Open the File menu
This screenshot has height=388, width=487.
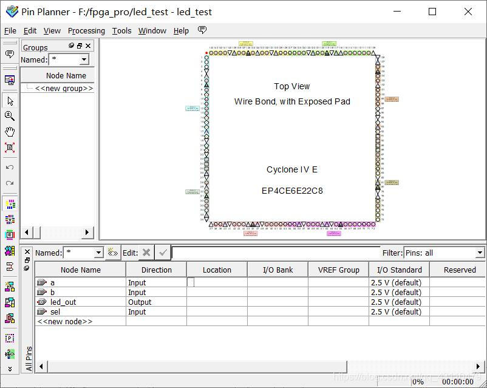[x=10, y=31]
